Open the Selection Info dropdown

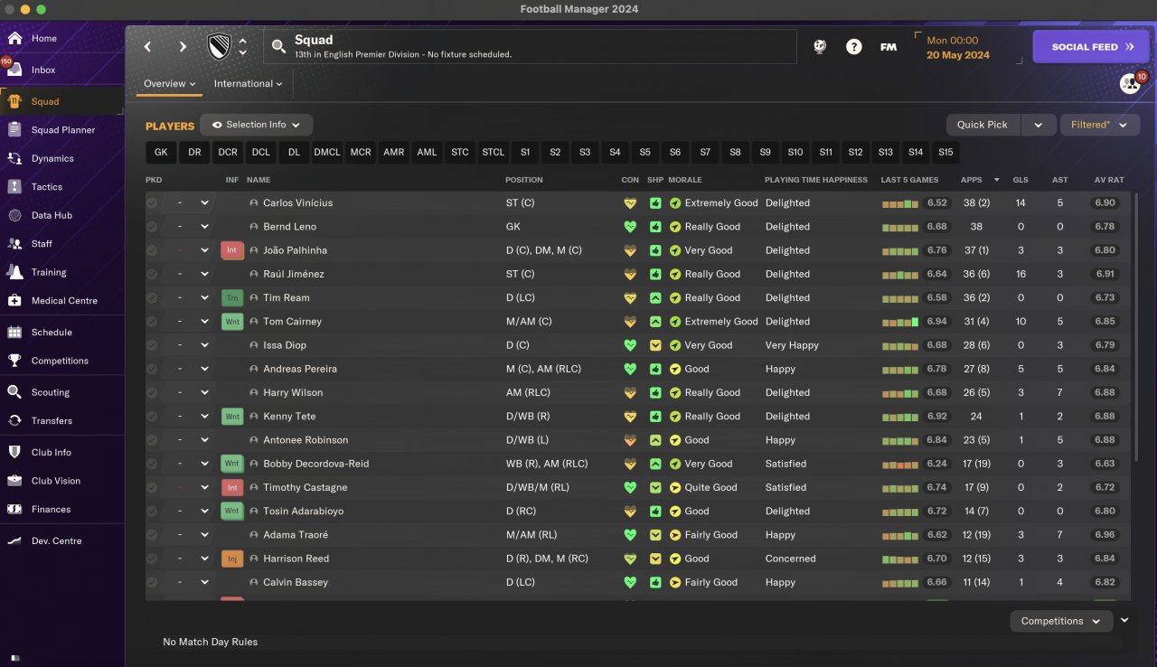(x=256, y=125)
